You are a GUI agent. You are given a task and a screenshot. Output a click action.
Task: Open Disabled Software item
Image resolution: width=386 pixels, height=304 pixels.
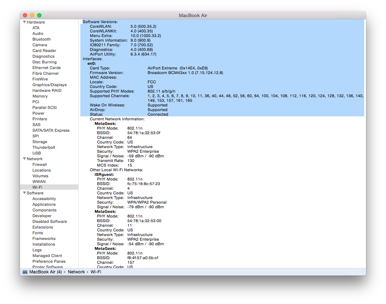[50, 221]
